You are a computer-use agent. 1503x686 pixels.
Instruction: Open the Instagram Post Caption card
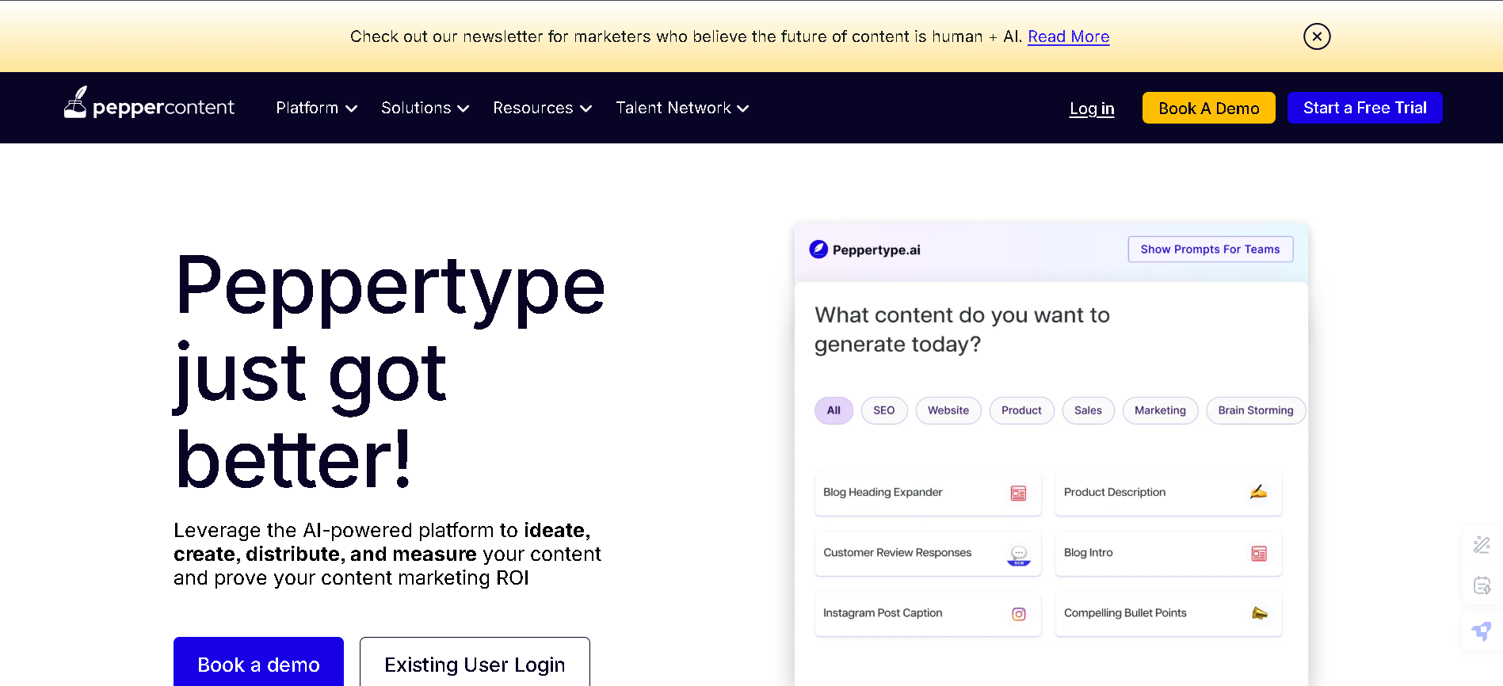(x=928, y=613)
